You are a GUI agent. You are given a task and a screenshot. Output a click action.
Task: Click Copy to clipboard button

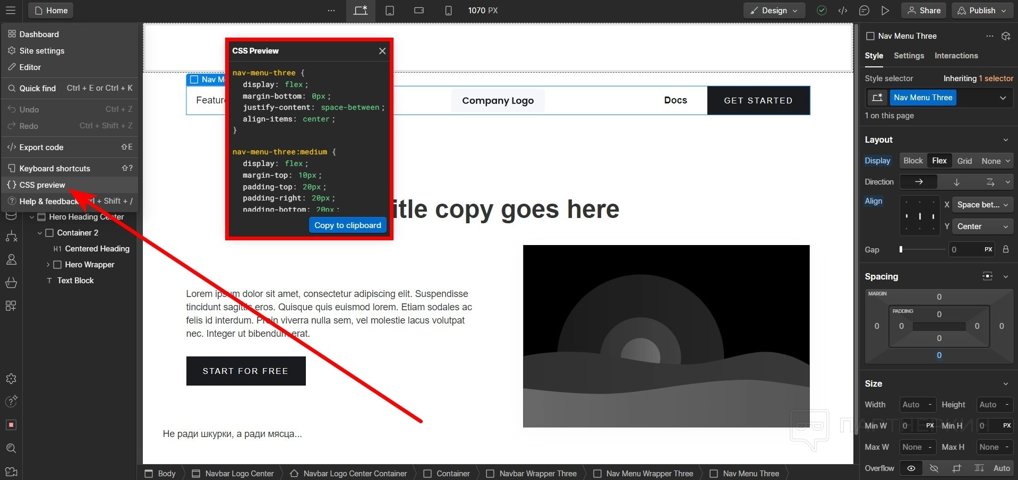(347, 225)
